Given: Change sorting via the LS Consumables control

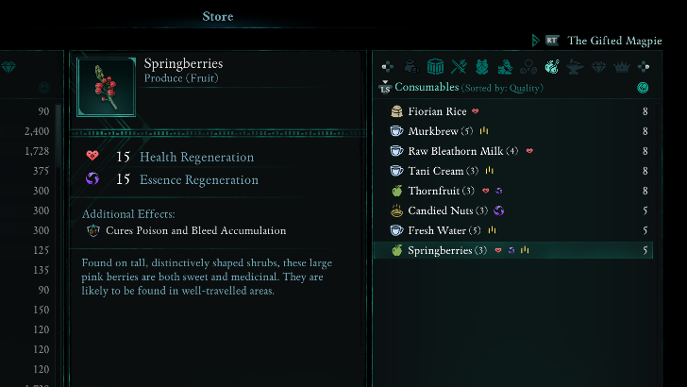Looking at the screenshot, I should coord(385,88).
